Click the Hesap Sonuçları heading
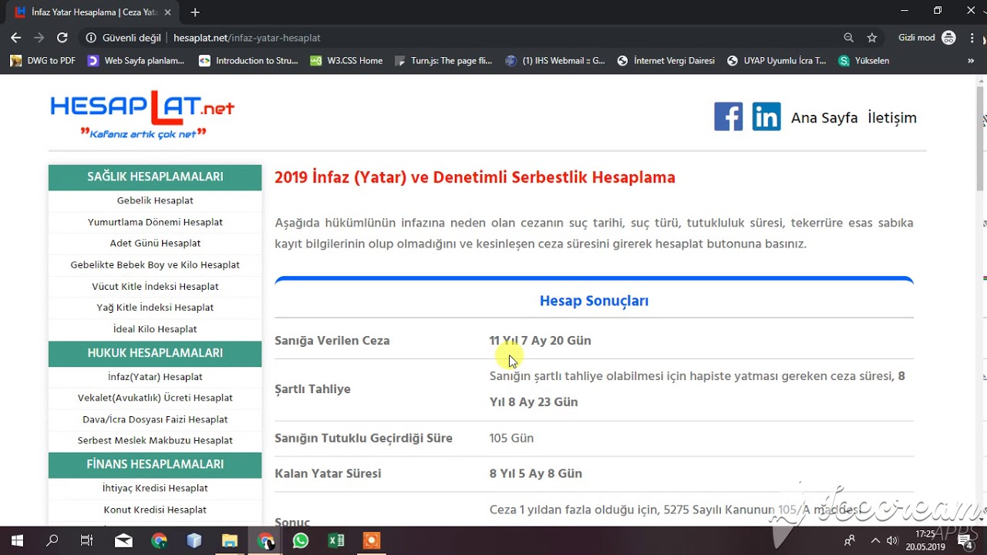The height and width of the screenshot is (555, 987). (x=594, y=301)
